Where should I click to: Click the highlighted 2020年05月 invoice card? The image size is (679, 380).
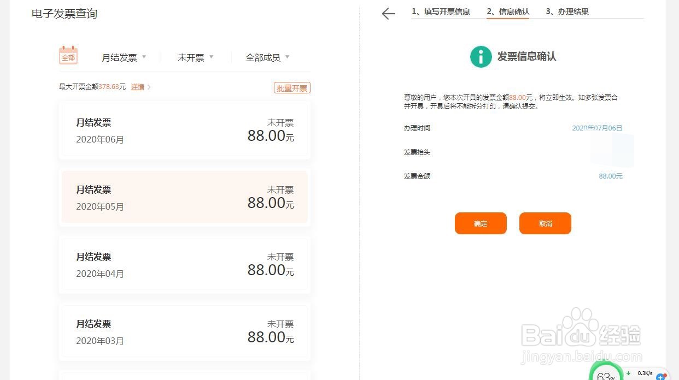[184, 198]
